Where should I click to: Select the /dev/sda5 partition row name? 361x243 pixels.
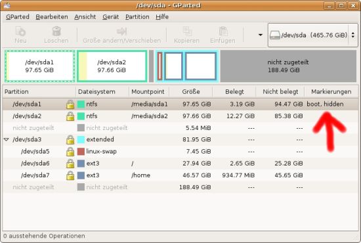tap(35, 152)
